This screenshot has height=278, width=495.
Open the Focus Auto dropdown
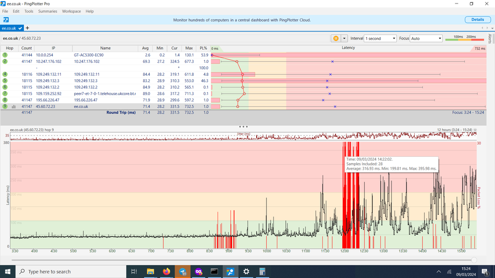(x=426, y=39)
